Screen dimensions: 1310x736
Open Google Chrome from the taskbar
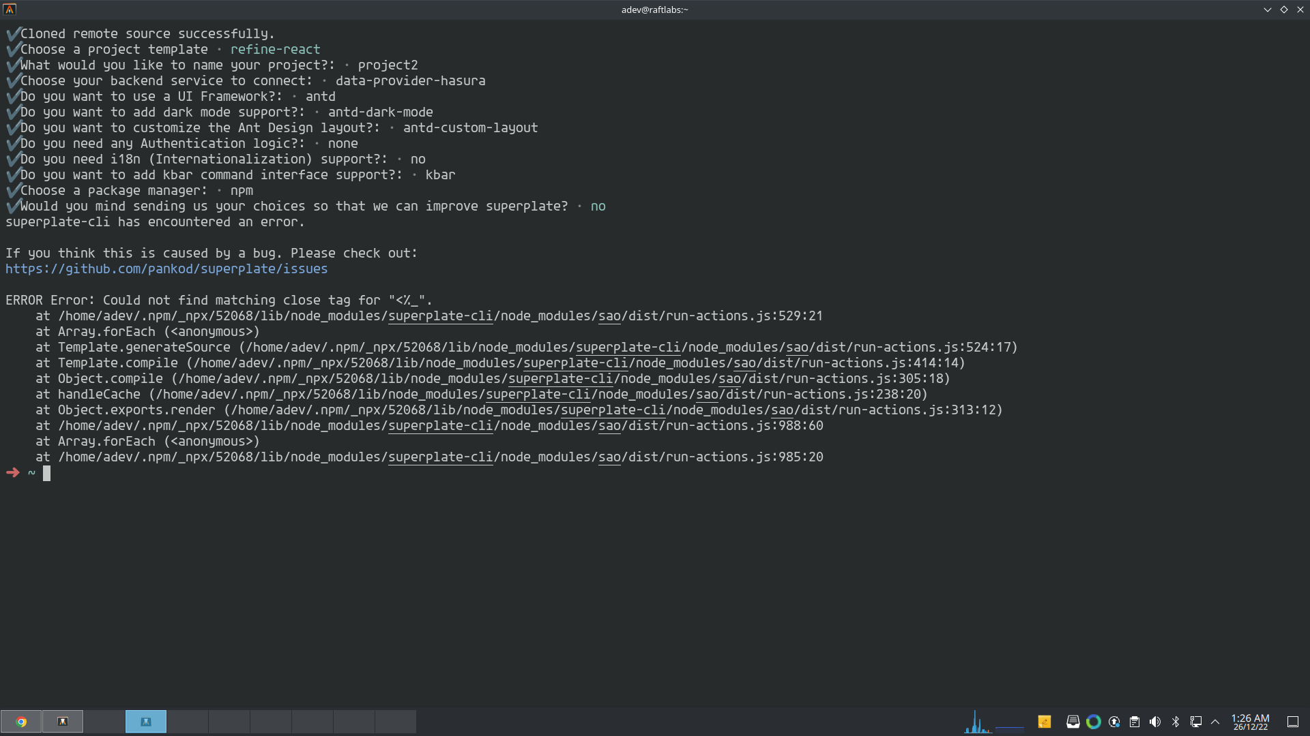pyautogui.click(x=21, y=721)
